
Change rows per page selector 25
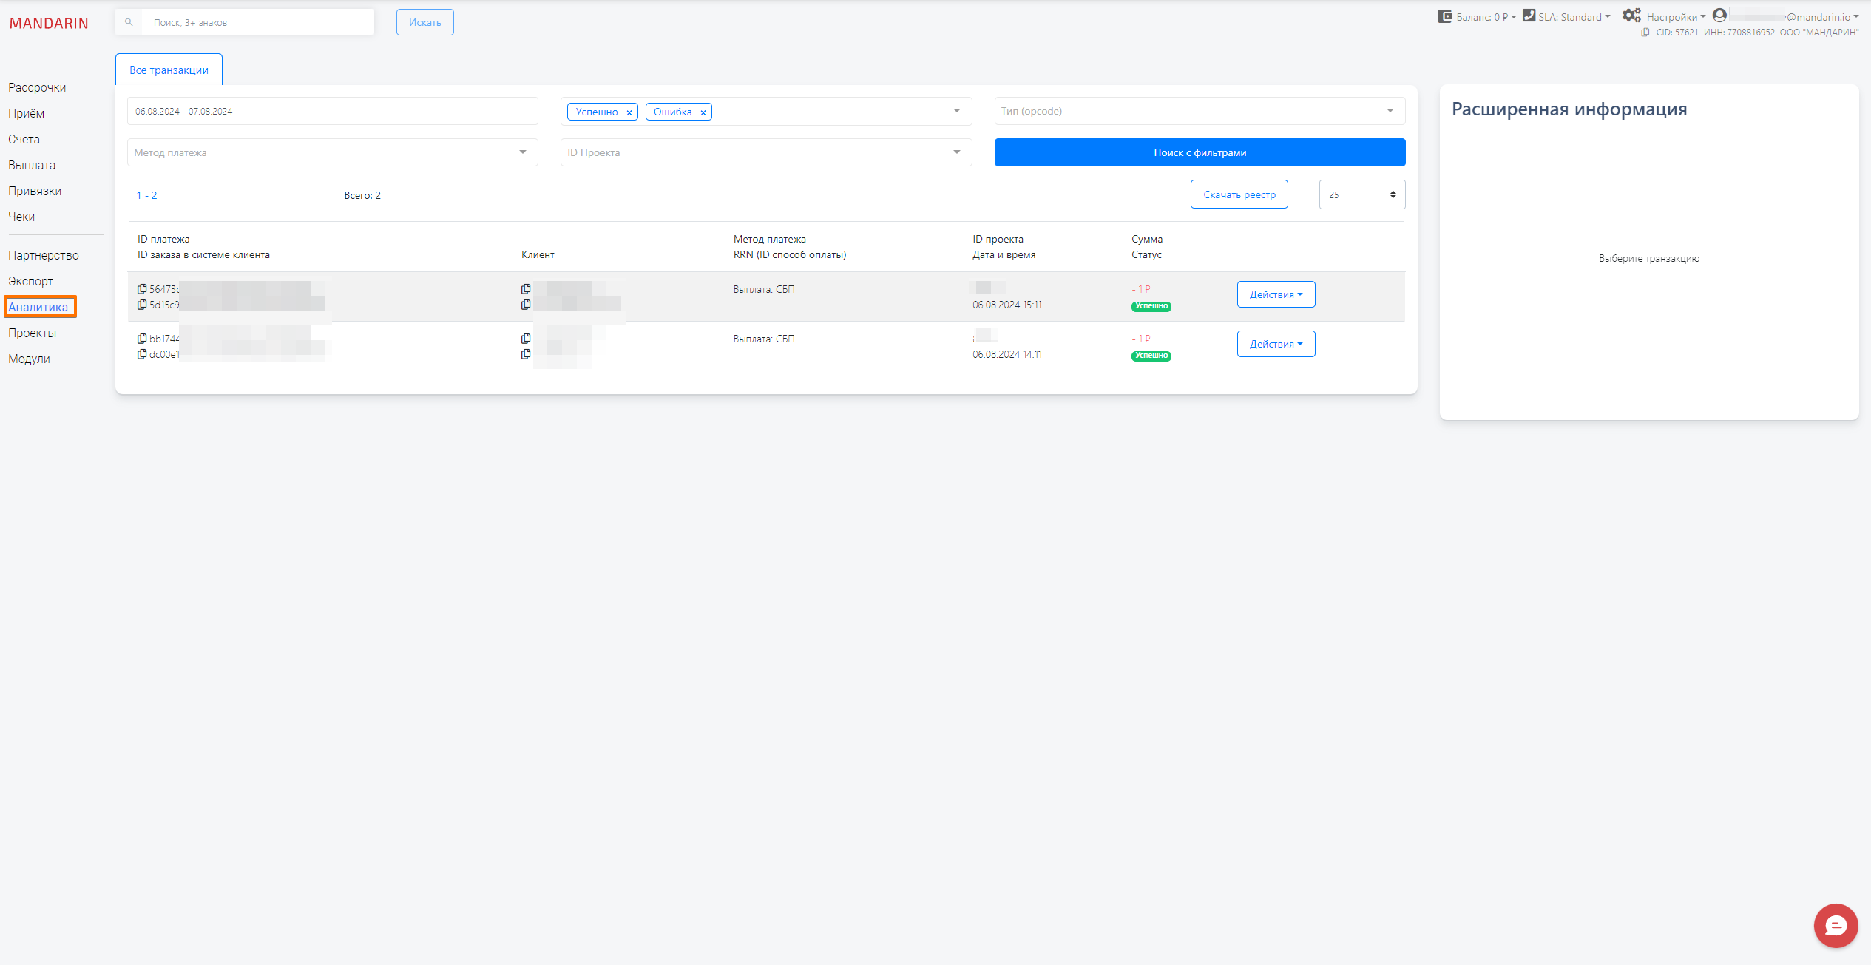pyautogui.click(x=1361, y=194)
